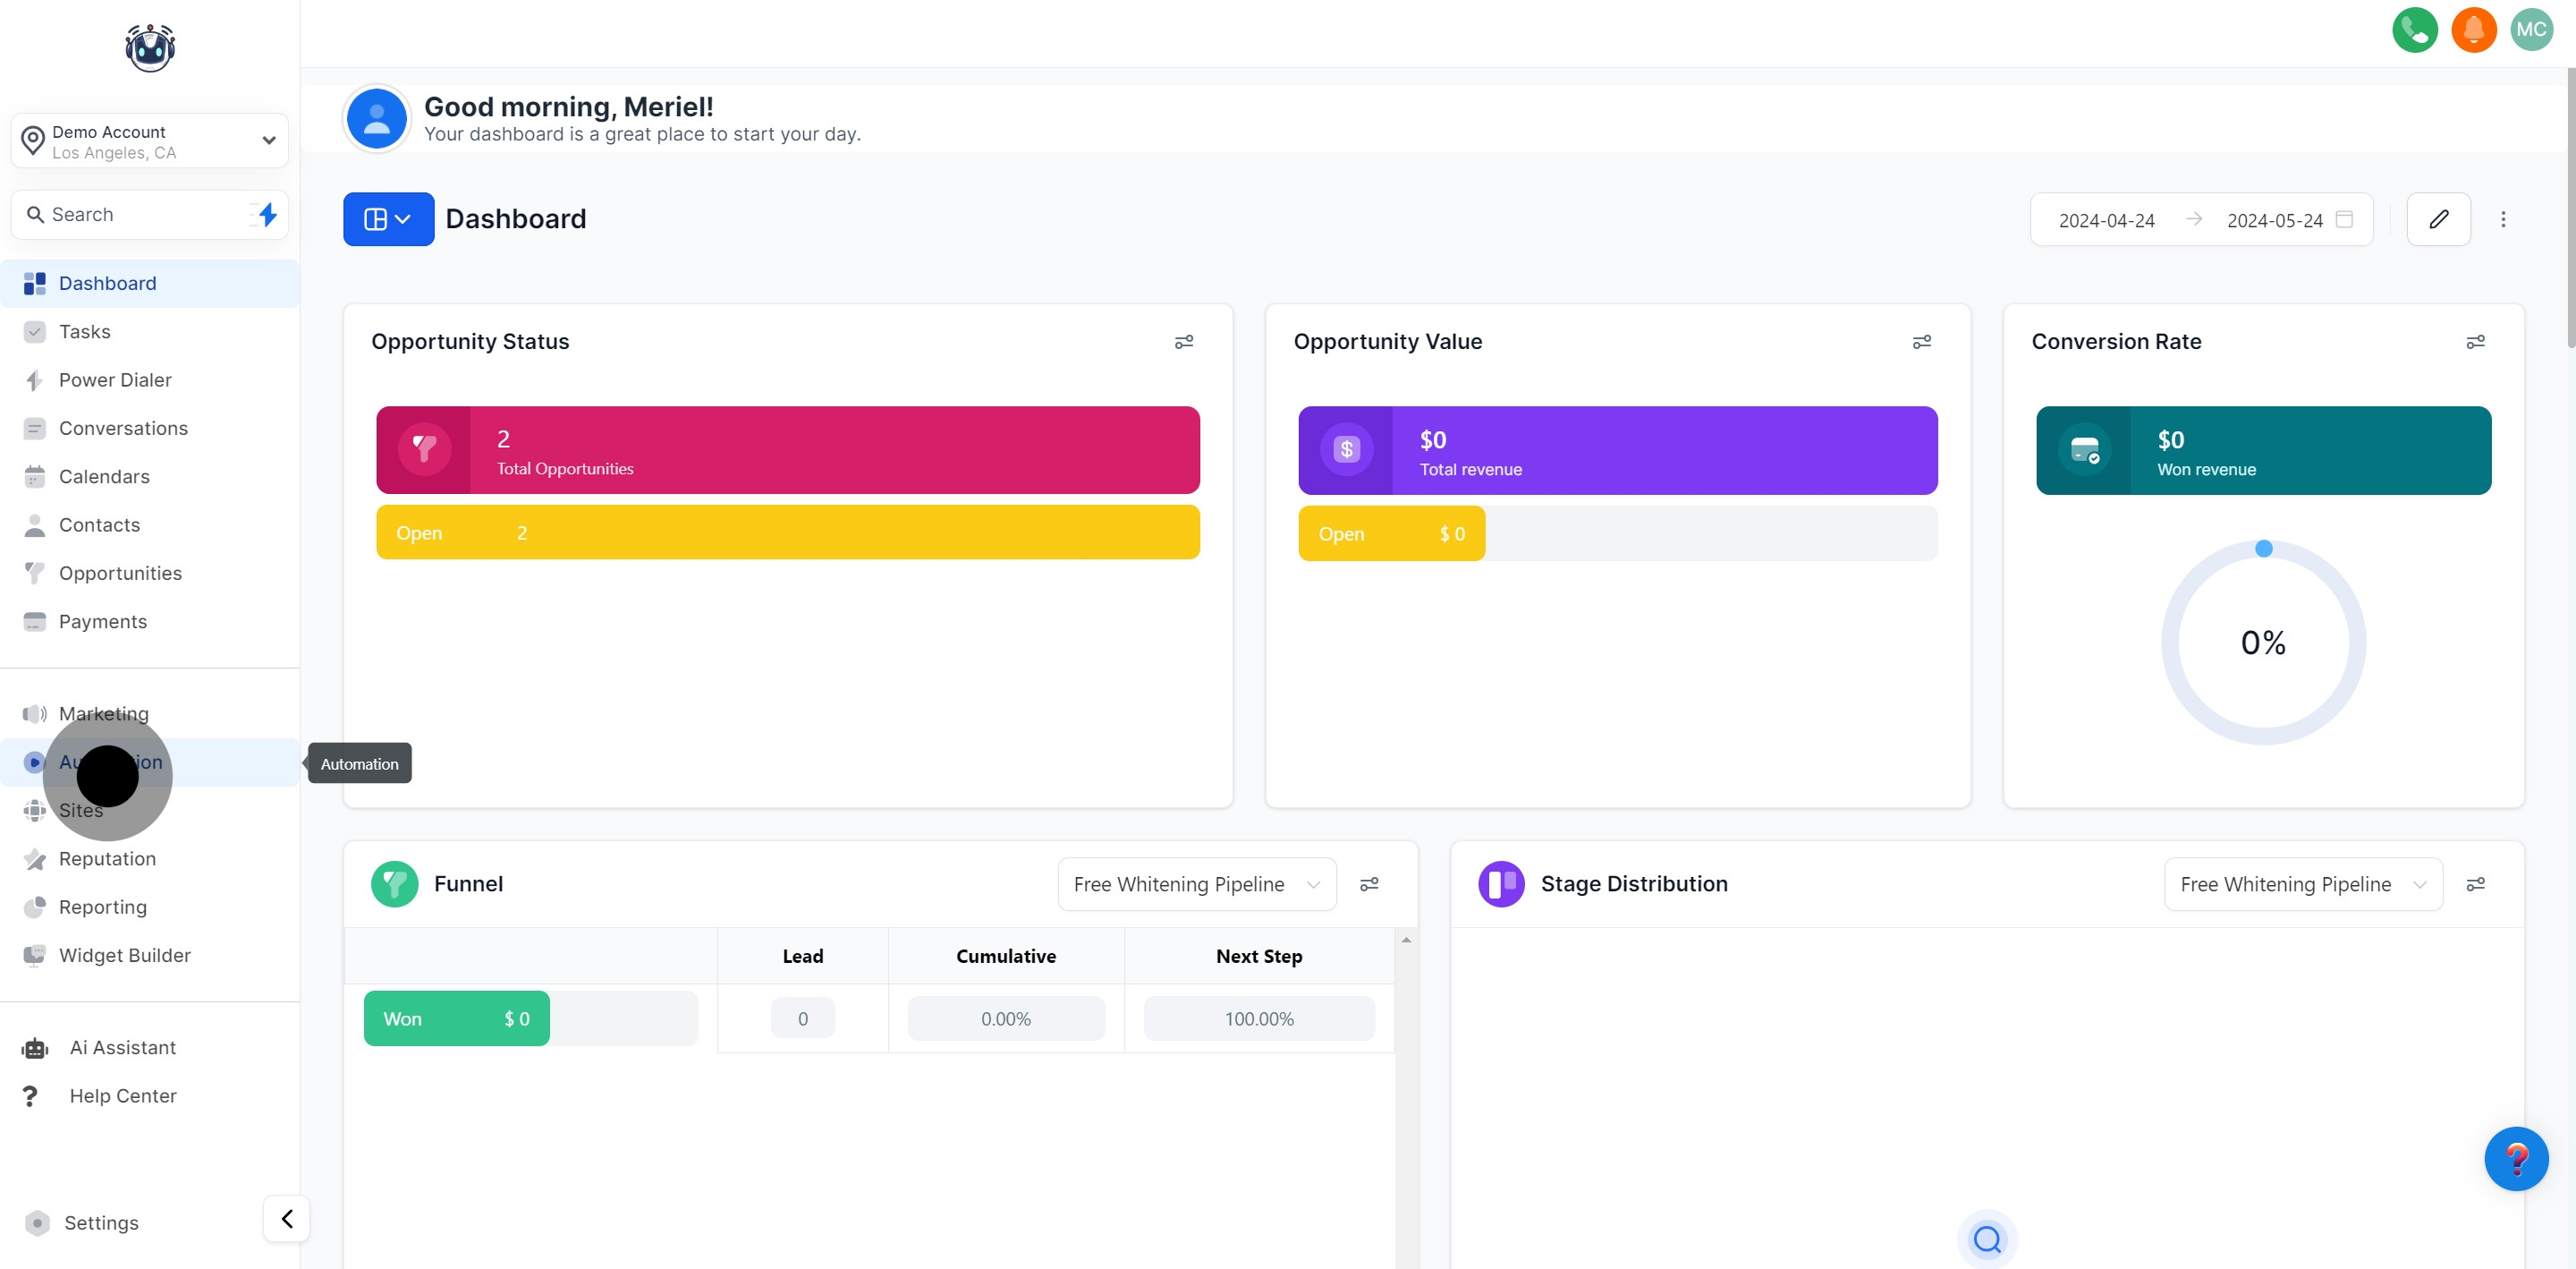Click the yellow Open opportunities bar

[x=787, y=532]
